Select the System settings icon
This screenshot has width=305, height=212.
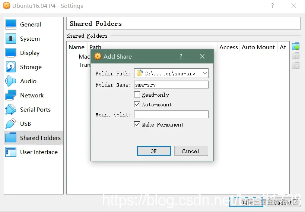[11, 38]
